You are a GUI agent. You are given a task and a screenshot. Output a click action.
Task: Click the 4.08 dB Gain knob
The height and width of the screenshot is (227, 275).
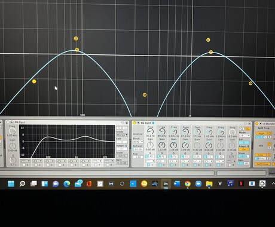pyautogui.click(x=209, y=145)
